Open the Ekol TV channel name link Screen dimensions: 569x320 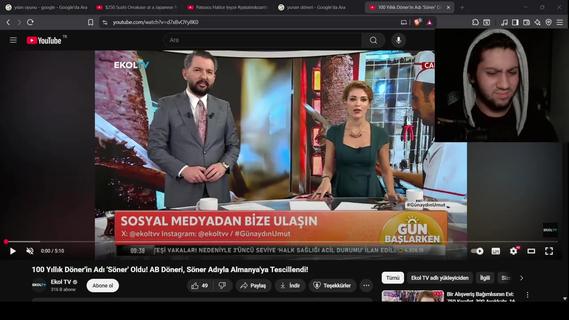point(61,282)
